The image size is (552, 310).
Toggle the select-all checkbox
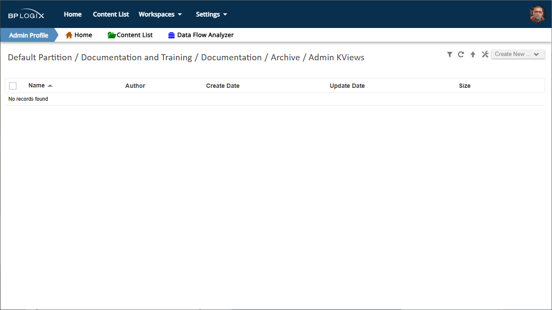13,86
